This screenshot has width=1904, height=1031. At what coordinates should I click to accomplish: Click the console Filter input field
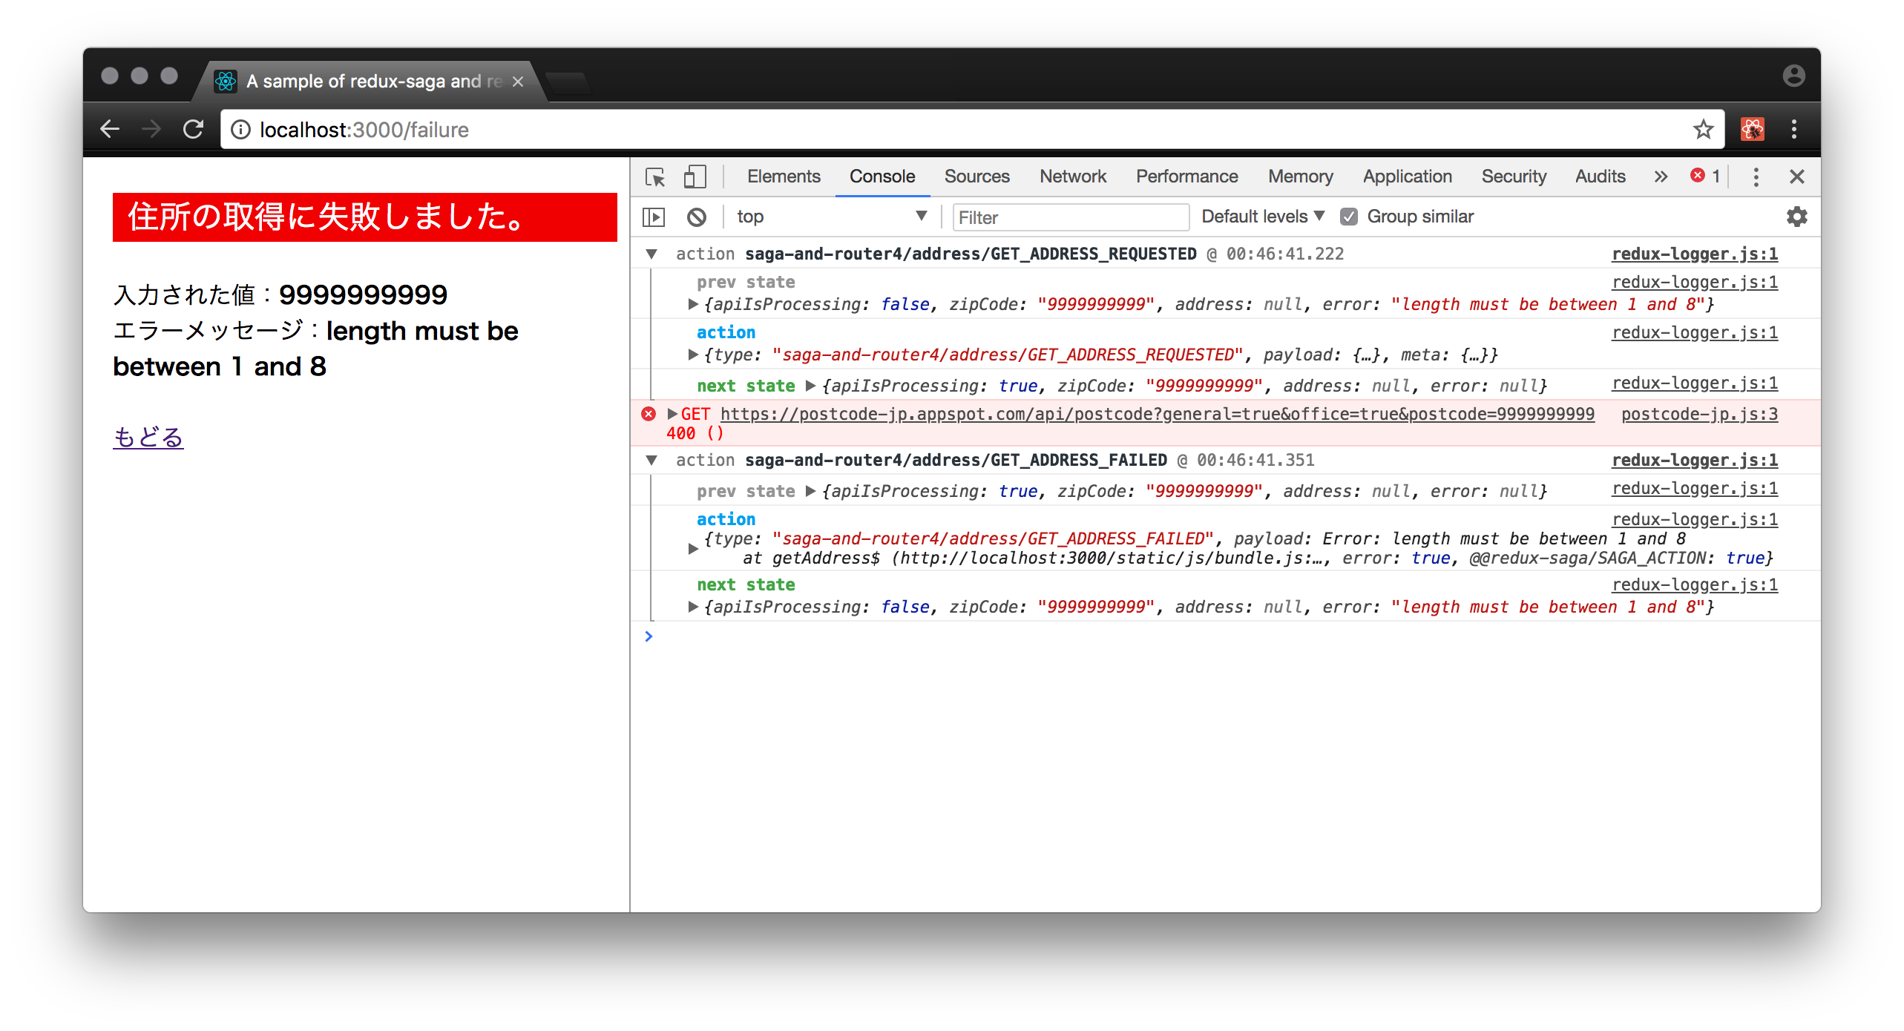(x=1070, y=217)
